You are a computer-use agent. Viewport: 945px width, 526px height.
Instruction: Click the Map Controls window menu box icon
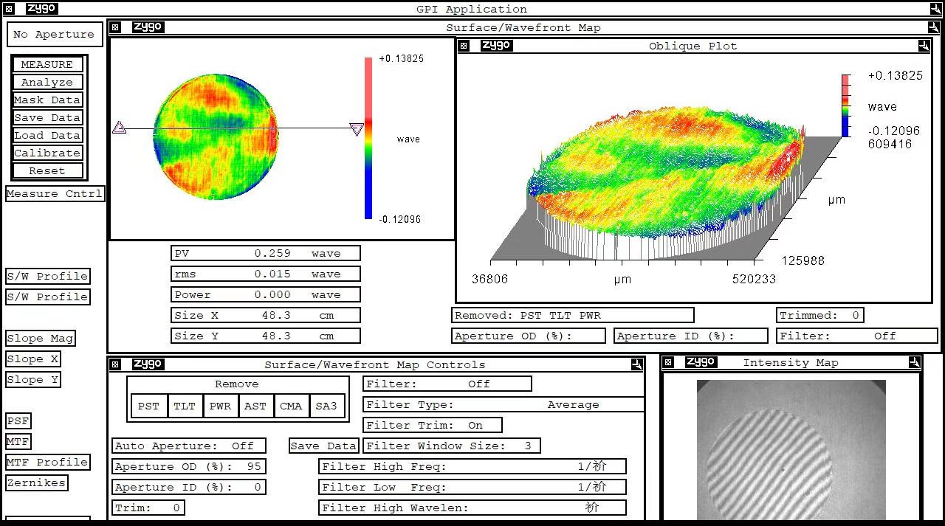(115, 364)
